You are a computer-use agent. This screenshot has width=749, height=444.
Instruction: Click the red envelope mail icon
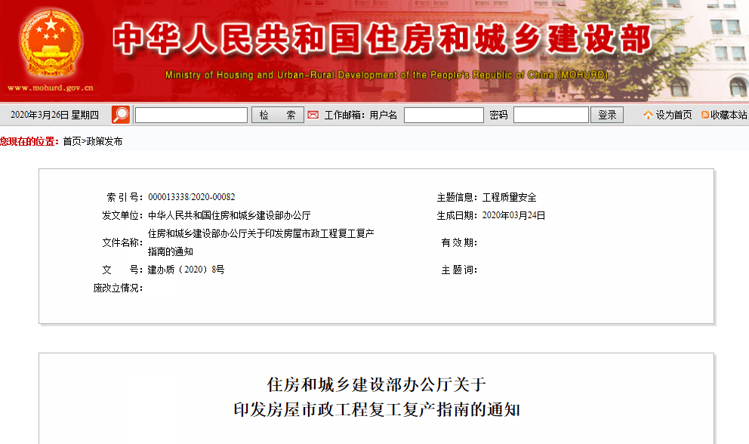tap(313, 115)
